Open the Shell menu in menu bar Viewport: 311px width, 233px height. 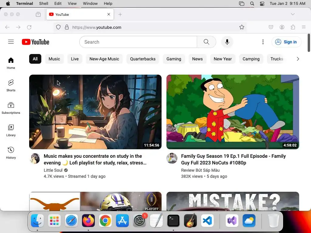[x=44, y=3]
